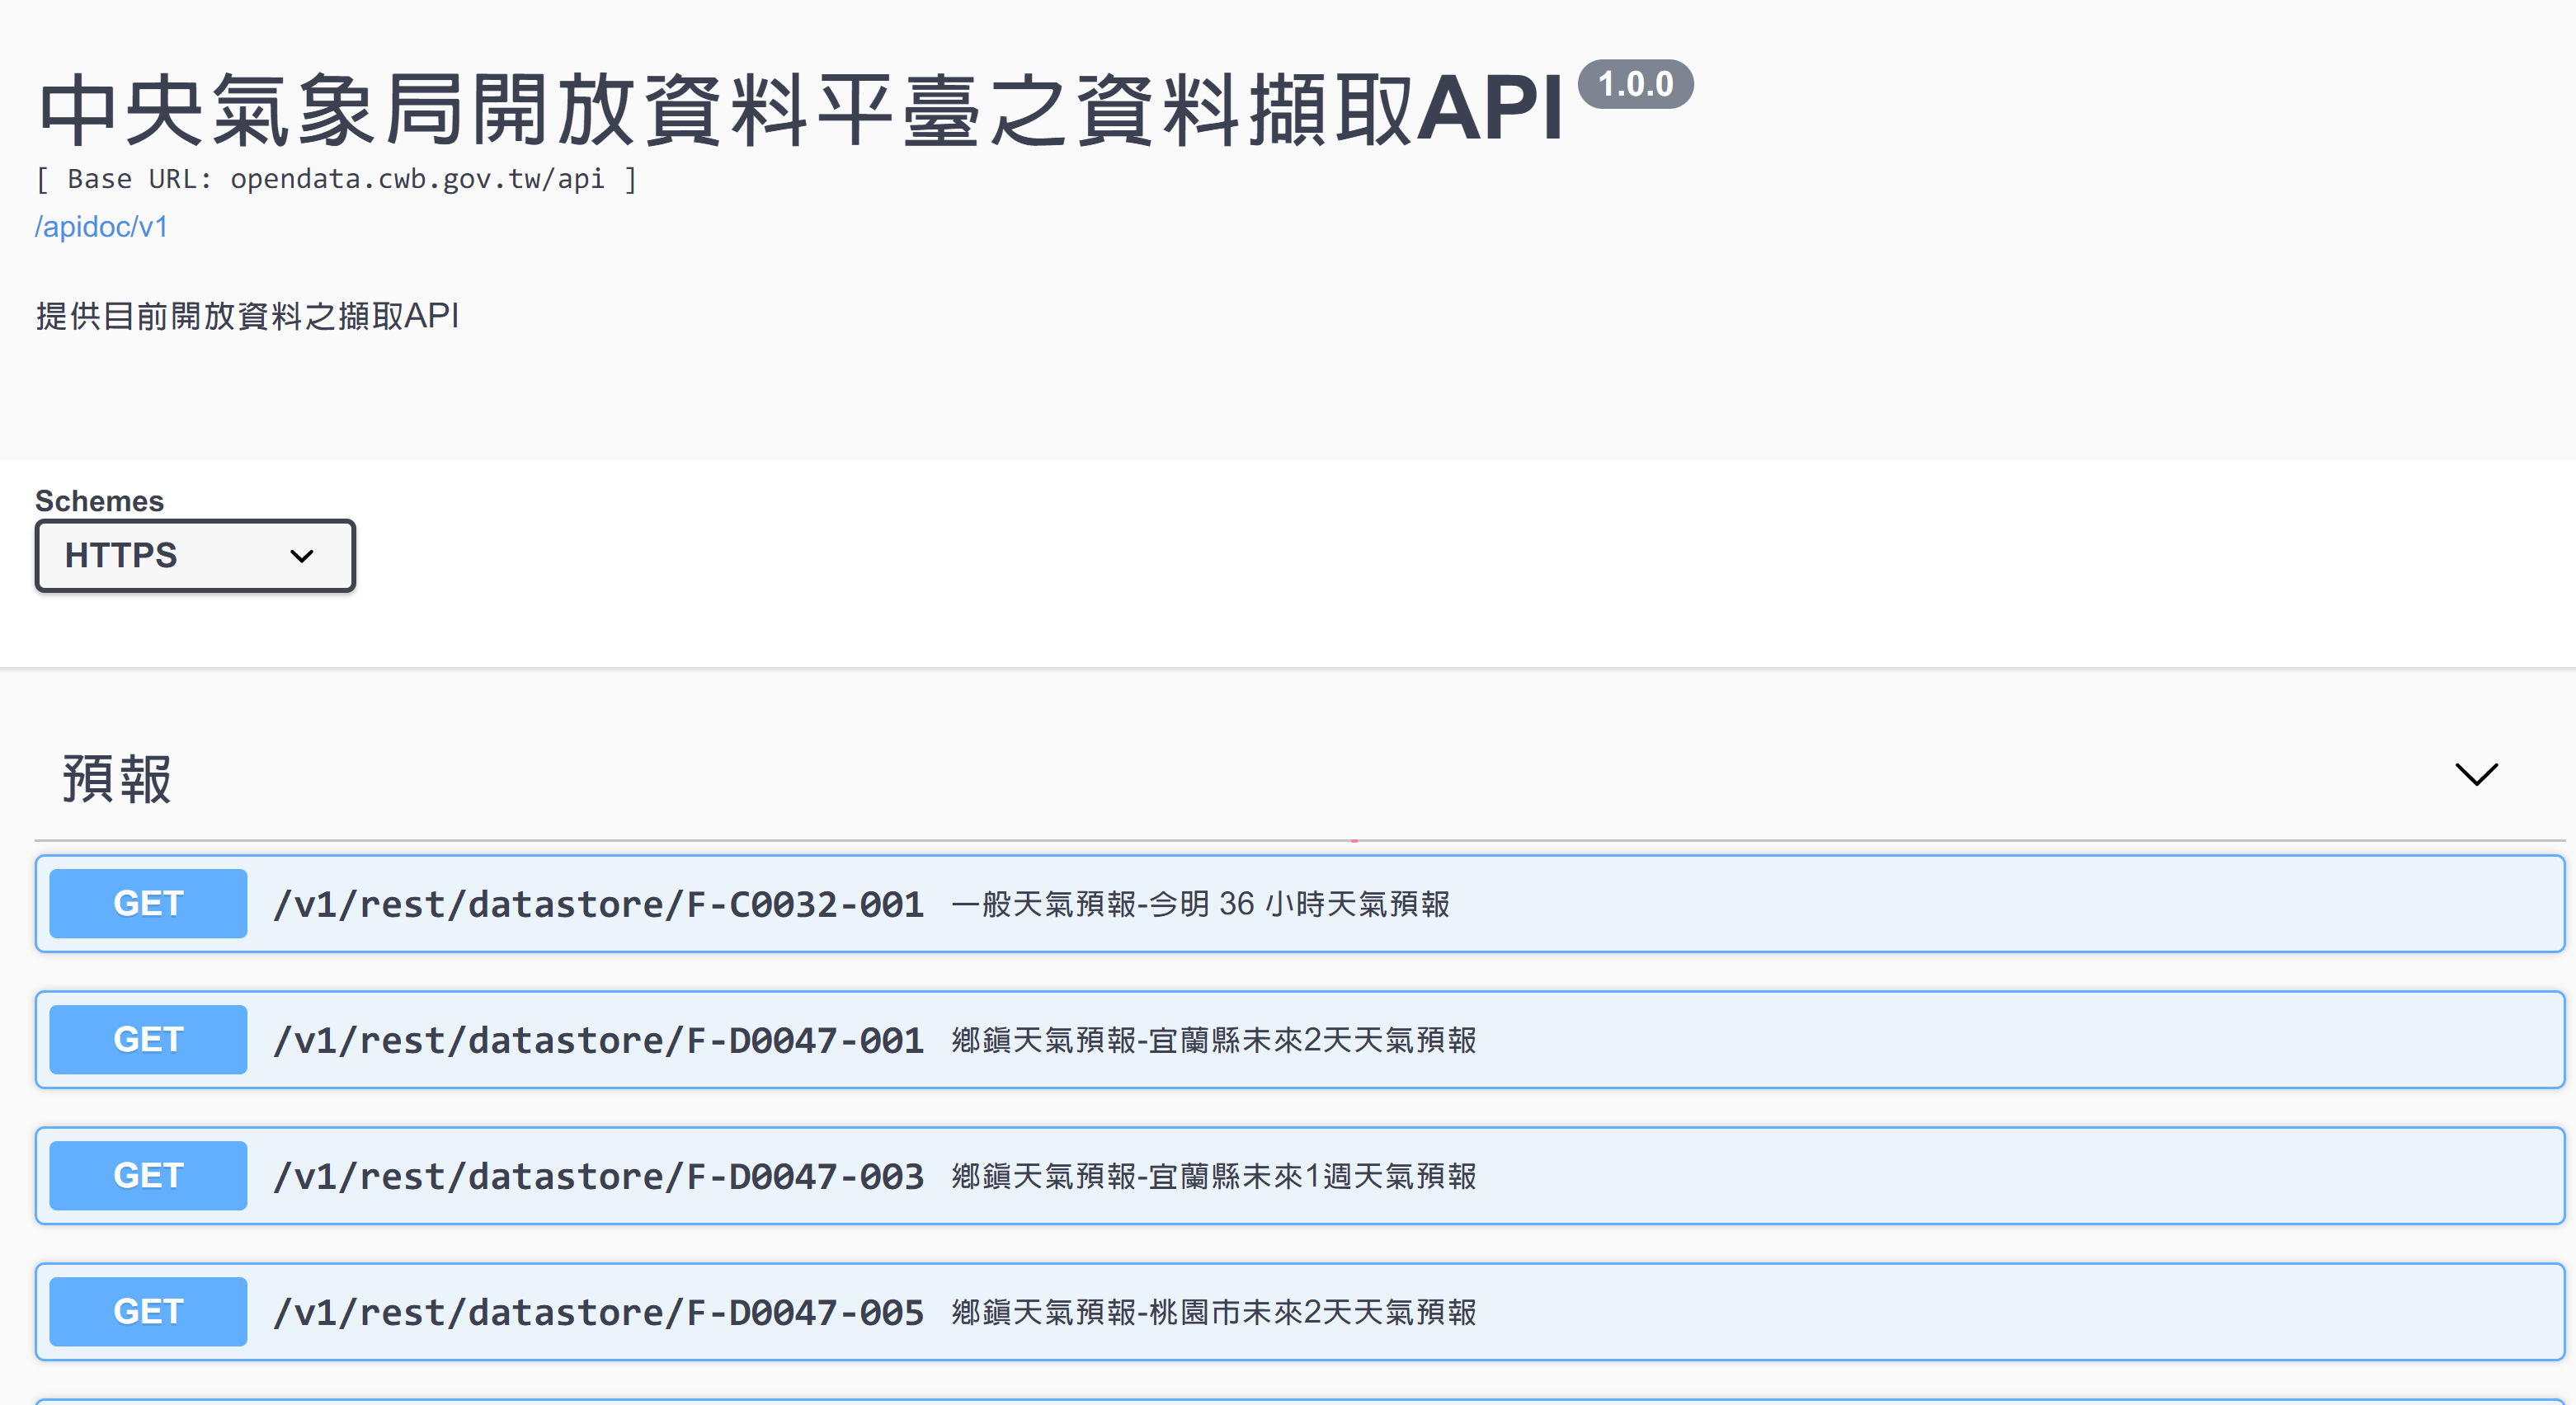Expand /v1/rest/datastore/F-D0047-005 endpoint path

598,1312
